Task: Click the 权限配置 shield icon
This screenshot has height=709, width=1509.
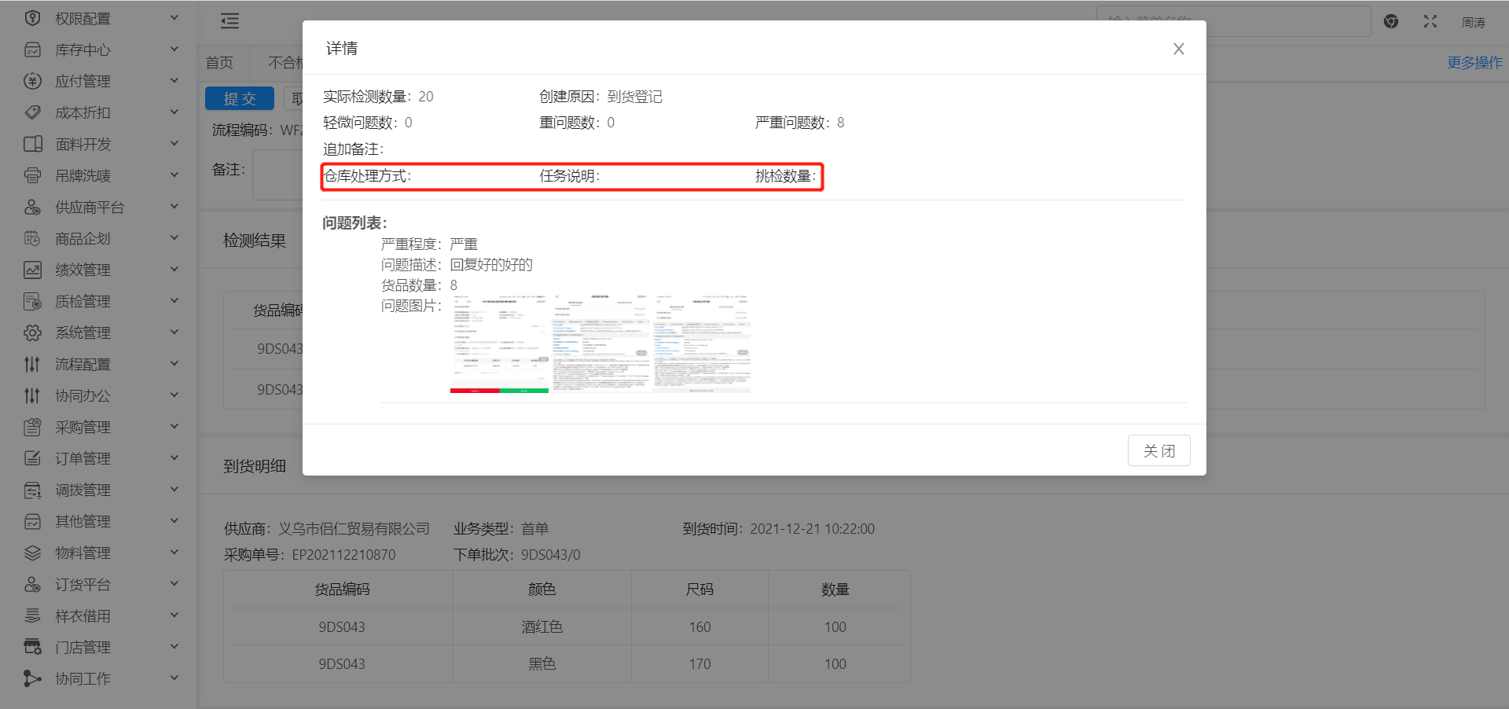Action: (x=32, y=18)
